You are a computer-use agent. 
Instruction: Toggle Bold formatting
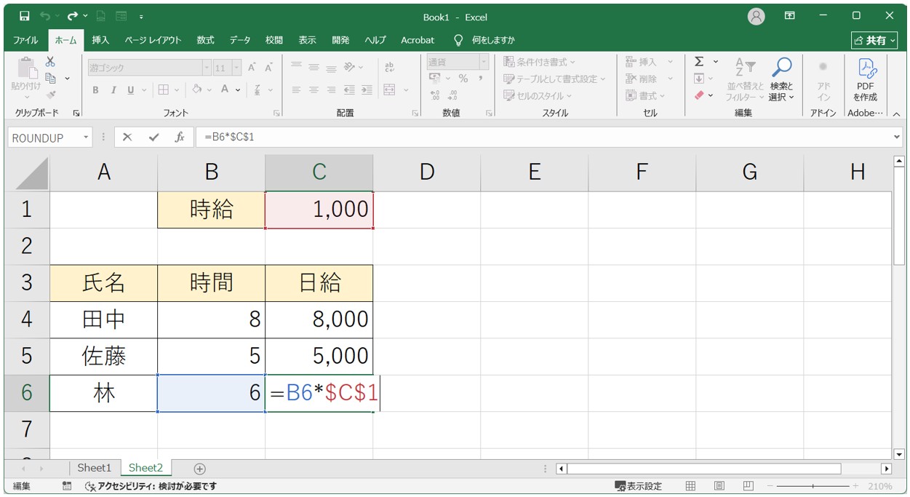point(95,90)
